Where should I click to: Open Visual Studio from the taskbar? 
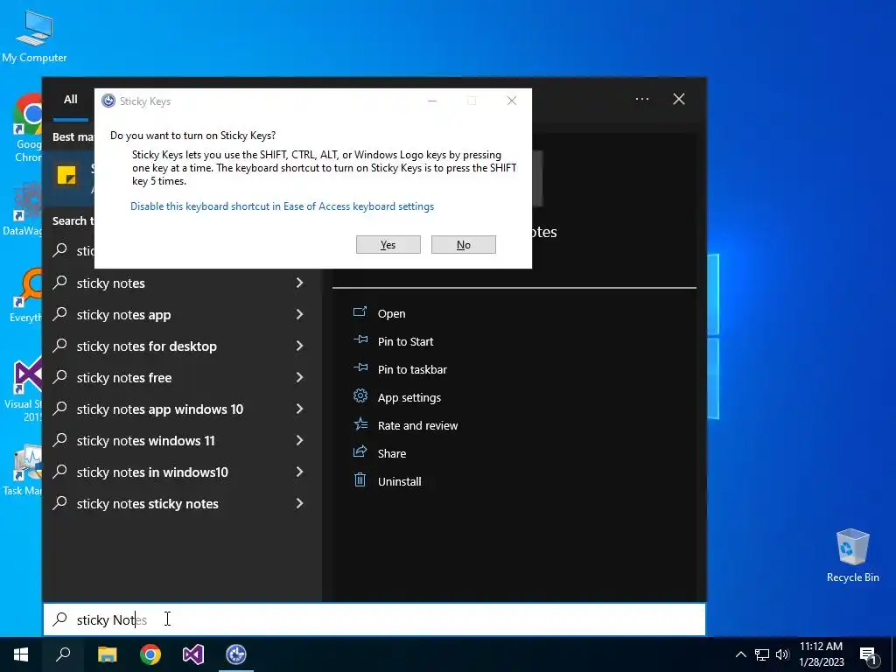[193, 654]
